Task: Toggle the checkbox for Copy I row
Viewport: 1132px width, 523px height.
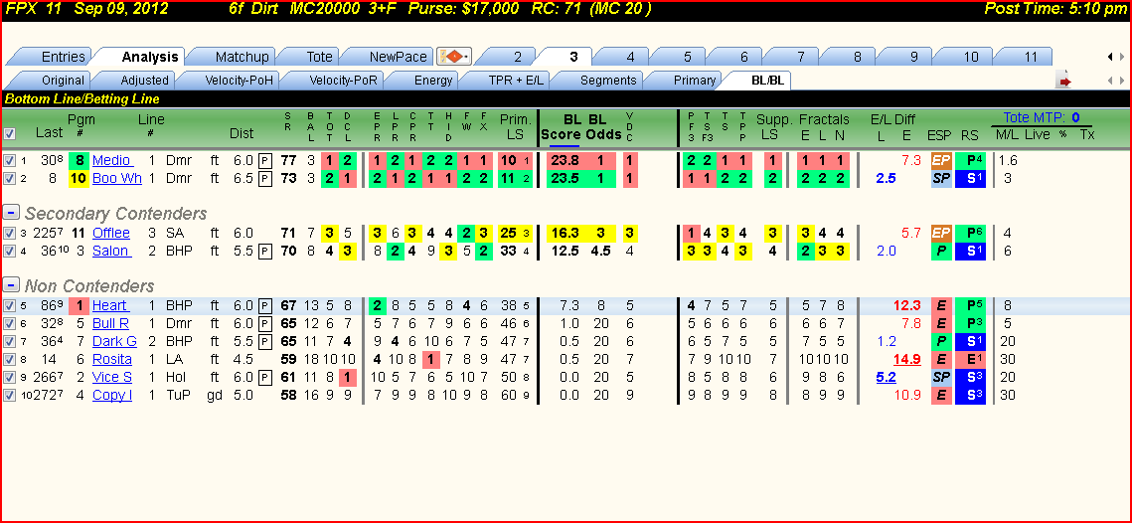Action: point(9,395)
